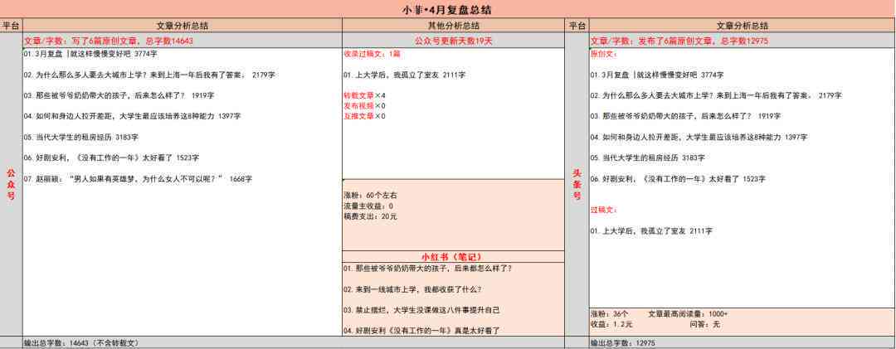Select 头条号 row 06. 好剧安利 1523字
Screen dimensions: 896x349
[678, 179]
